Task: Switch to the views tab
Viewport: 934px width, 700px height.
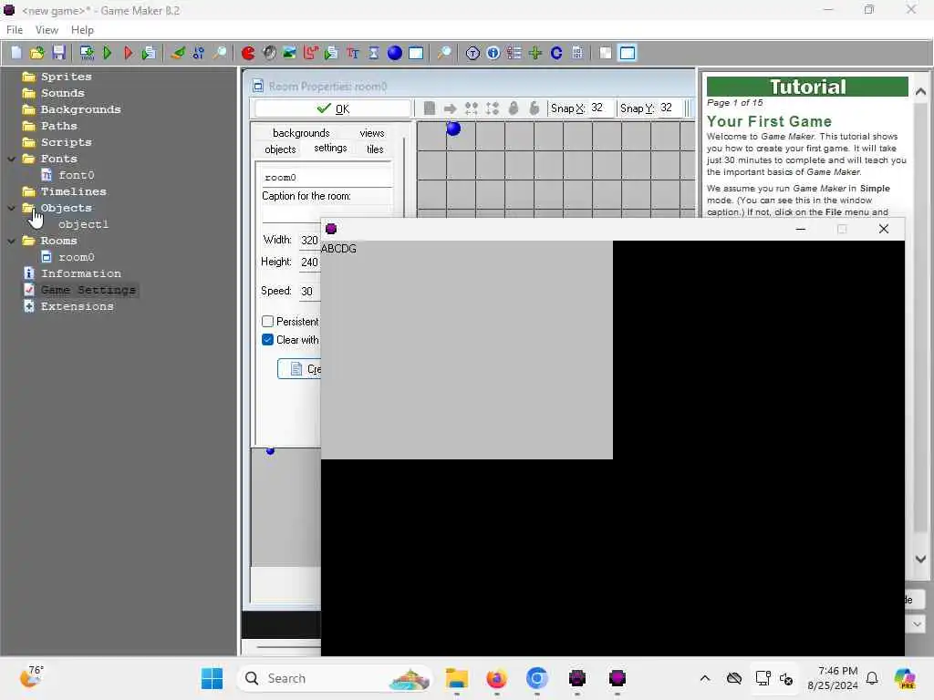Action: (x=372, y=133)
